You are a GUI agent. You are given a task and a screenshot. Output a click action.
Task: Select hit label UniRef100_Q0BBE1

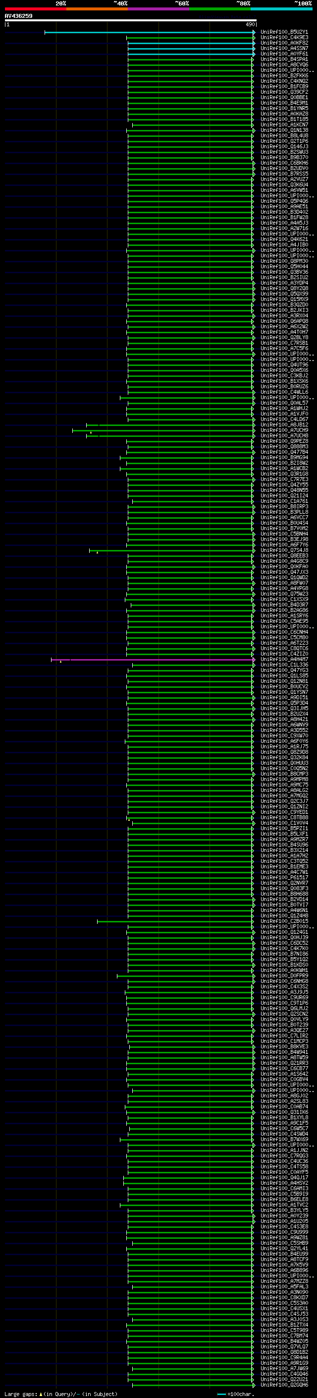tap(284, 98)
